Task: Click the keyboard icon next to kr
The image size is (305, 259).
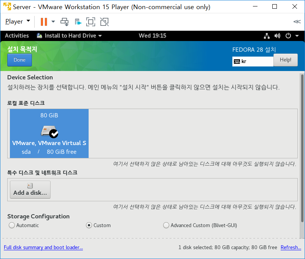Action: click(x=237, y=62)
